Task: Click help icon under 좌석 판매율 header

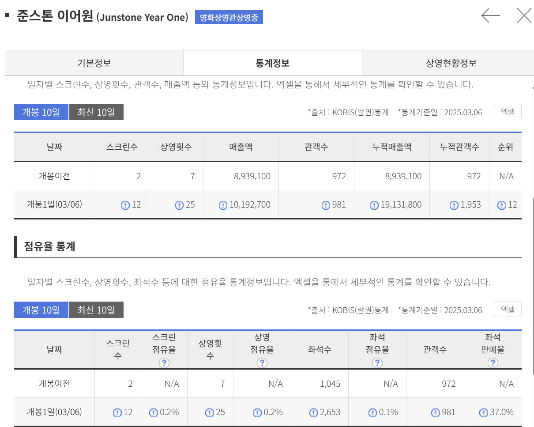Action: pos(493,363)
